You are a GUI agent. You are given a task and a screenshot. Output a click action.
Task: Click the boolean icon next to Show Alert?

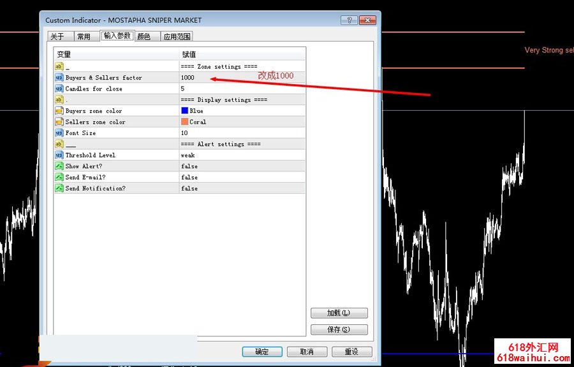pyautogui.click(x=59, y=166)
